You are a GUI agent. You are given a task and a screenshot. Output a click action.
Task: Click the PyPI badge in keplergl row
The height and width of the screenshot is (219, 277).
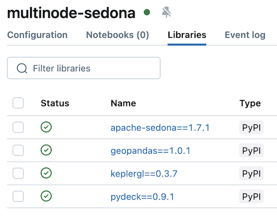pos(252,174)
